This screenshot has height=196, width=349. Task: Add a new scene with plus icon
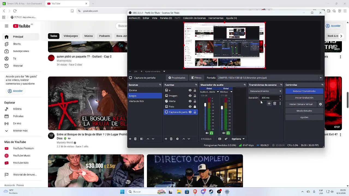pos(130,139)
